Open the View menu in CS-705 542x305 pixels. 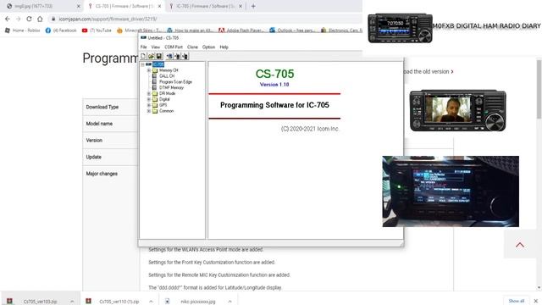pyautogui.click(x=156, y=47)
